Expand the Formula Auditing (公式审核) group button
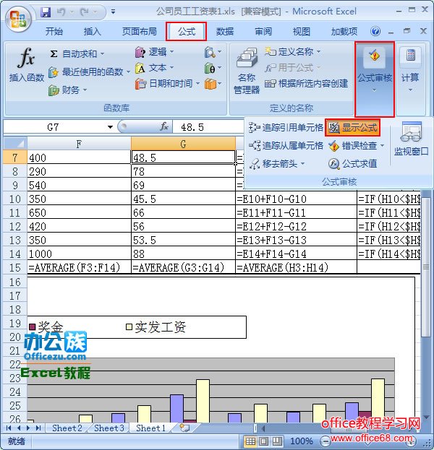Screen dimensions: 434x450 pyautogui.click(x=375, y=79)
